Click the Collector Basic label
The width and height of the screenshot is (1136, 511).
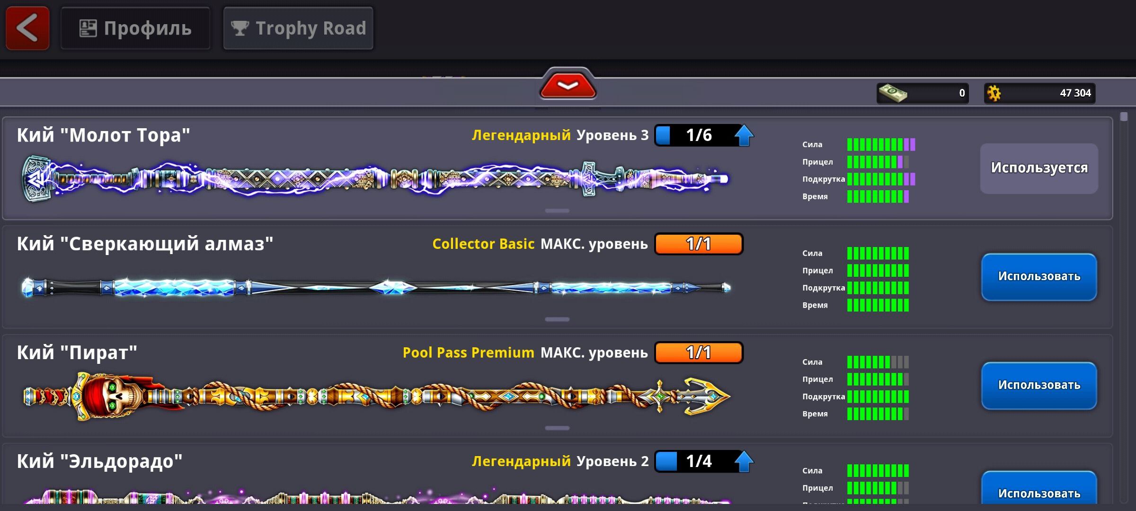click(483, 244)
